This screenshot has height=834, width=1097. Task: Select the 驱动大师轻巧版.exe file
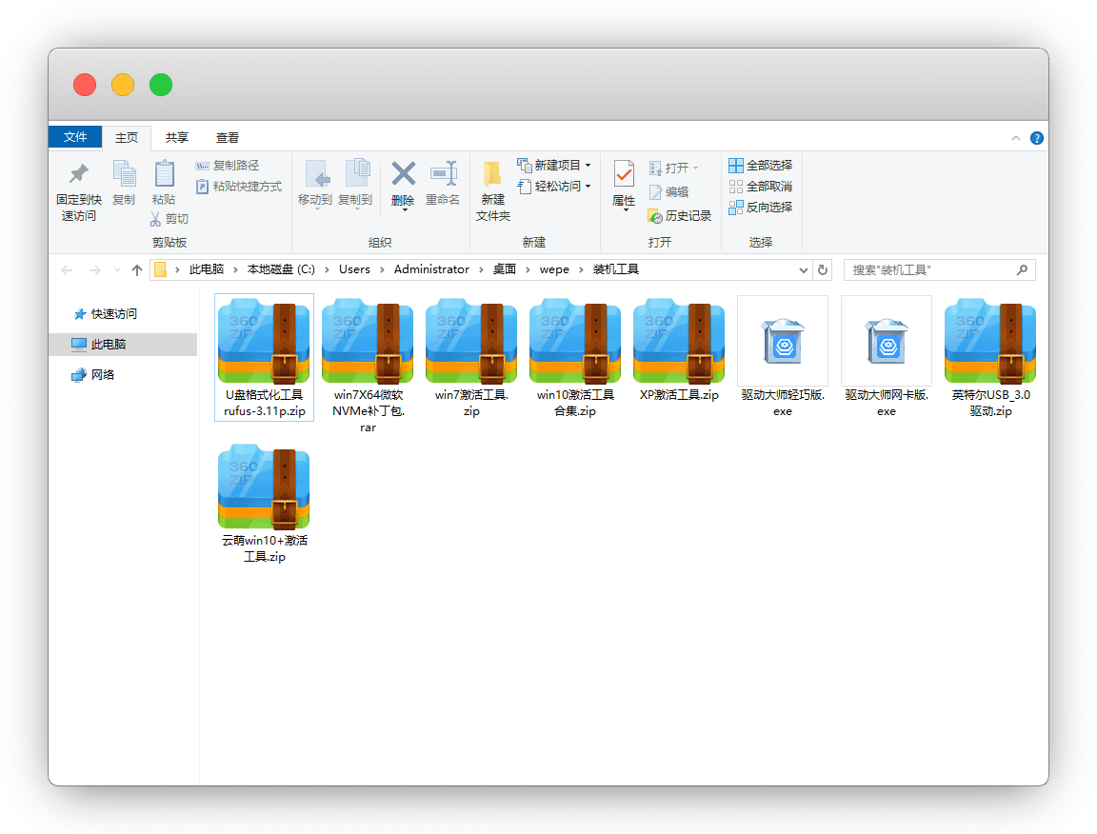(x=782, y=341)
